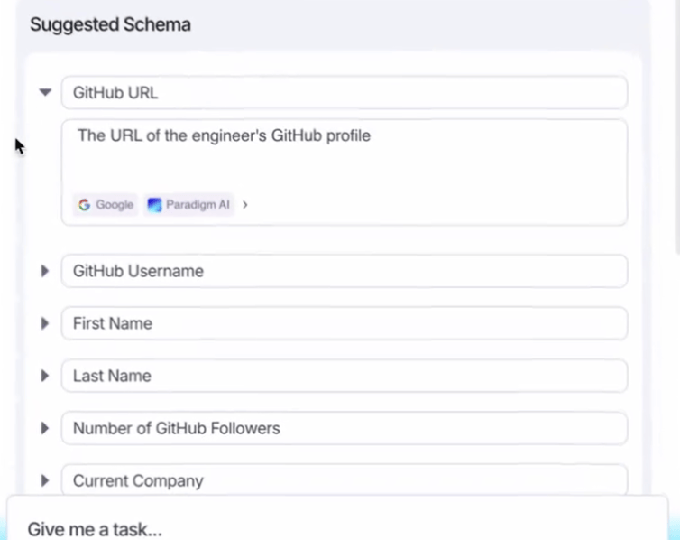Collapse the GitHub URL field details
Image resolution: width=680 pixels, height=540 pixels.
[45, 92]
